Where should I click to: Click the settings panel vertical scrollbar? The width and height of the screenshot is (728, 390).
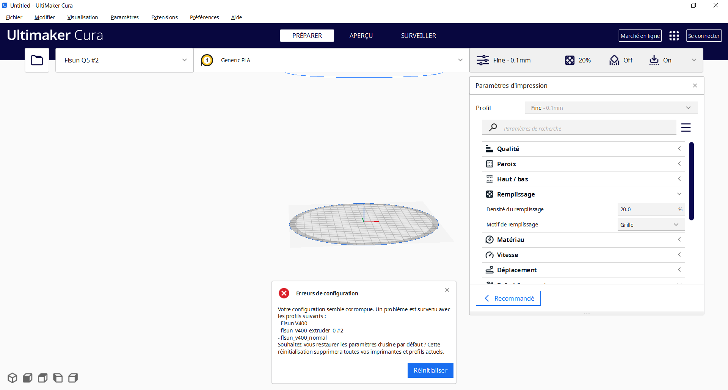(692, 181)
